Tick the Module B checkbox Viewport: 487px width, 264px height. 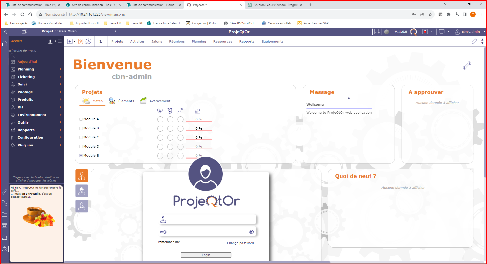(x=81, y=128)
